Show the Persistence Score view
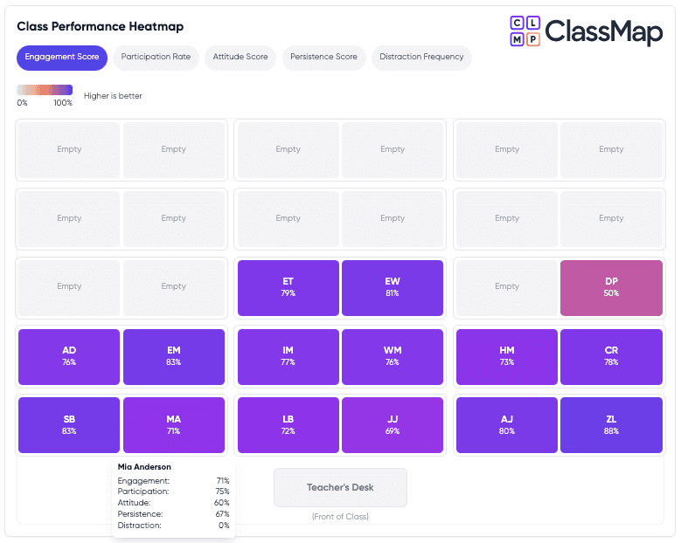Image resolution: width=681 pixels, height=543 pixels. 323,58
